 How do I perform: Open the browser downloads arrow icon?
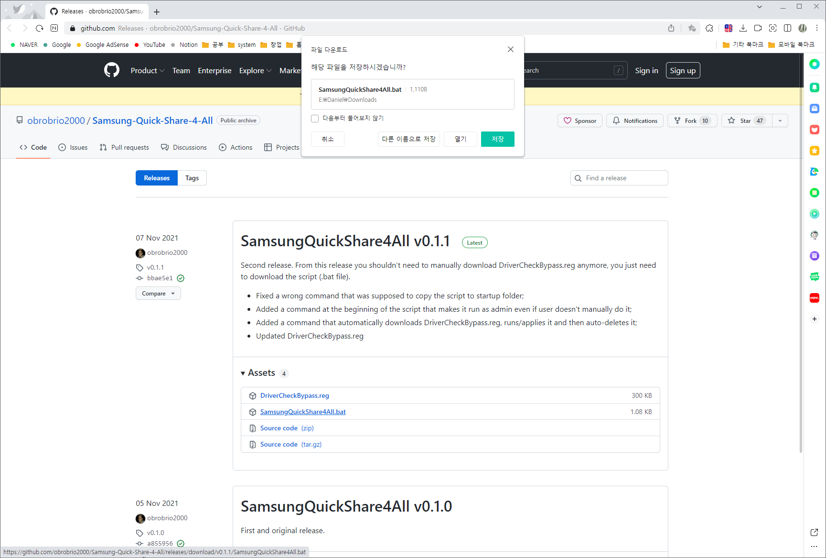click(x=743, y=28)
